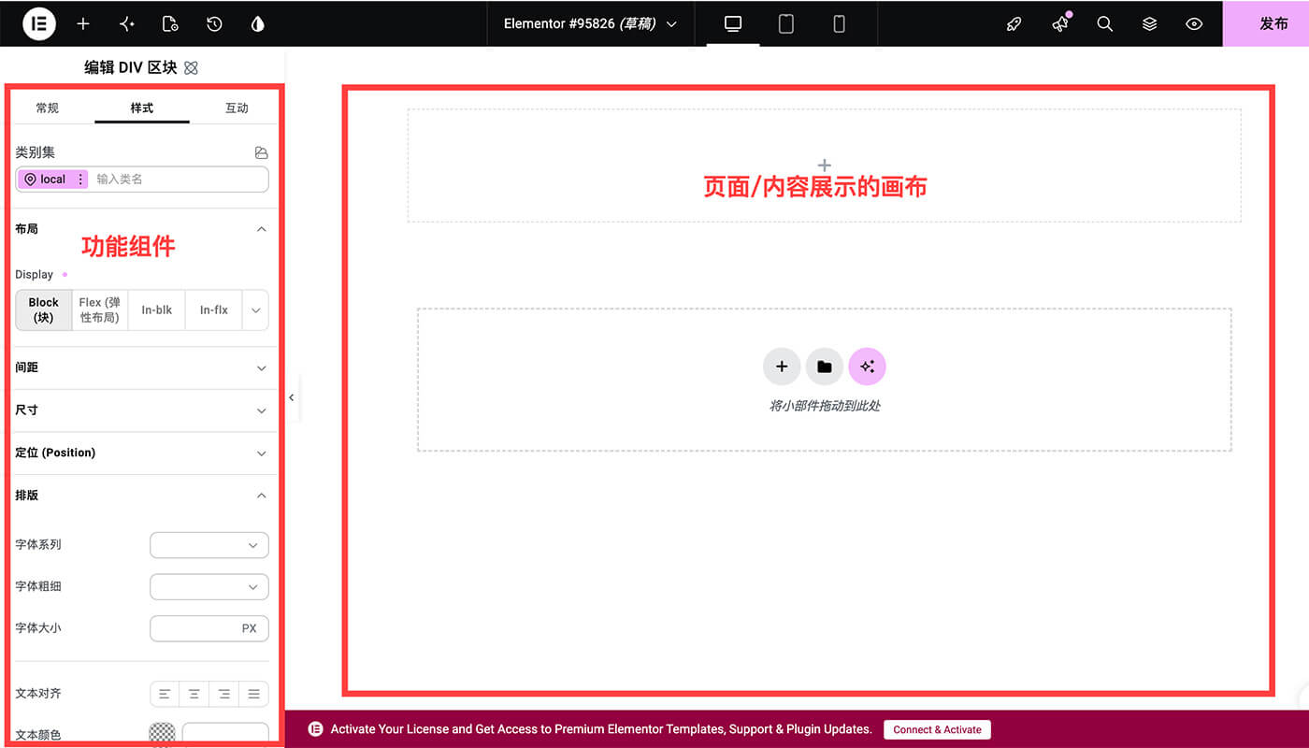Click the local class chip
This screenshot has width=1309, height=748.
pyautogui.click(x=52, y=180)
